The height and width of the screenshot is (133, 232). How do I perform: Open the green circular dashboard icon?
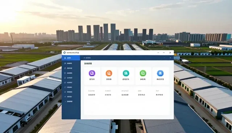pyautogui.click(x=143, y=73)
